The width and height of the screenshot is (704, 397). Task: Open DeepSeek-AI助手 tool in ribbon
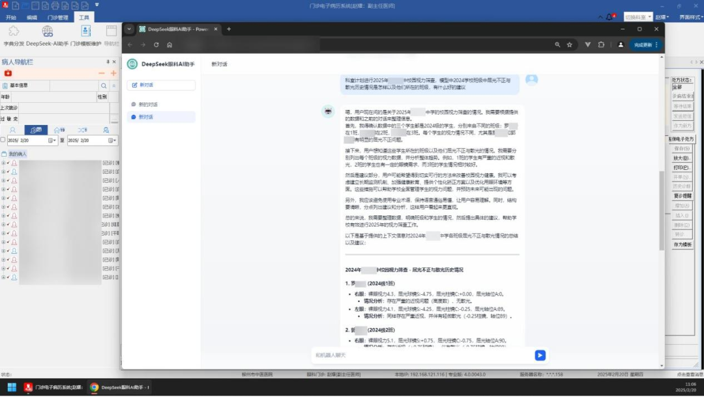coord(48,36)
